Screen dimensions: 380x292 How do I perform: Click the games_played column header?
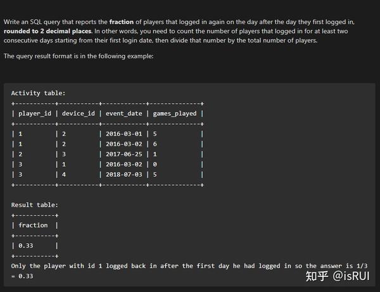click(174, 113)
